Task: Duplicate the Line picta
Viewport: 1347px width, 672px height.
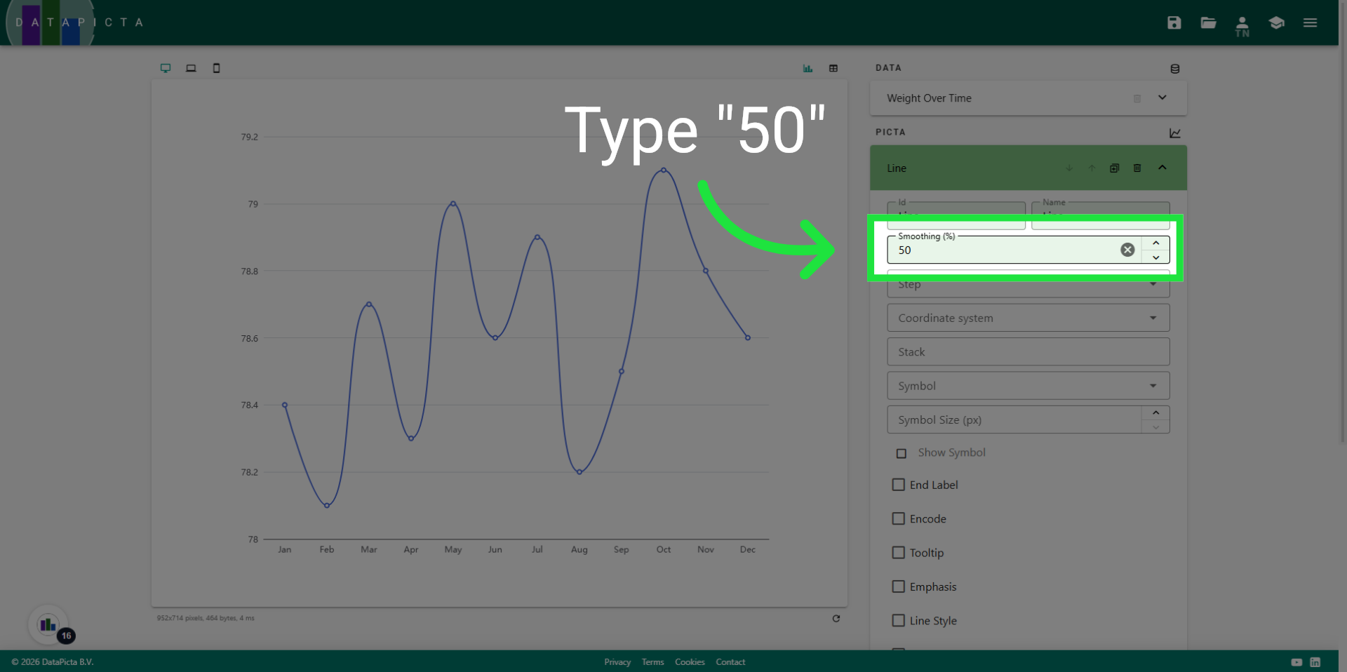Action: pyautogui.click(x=1114, y=168)
